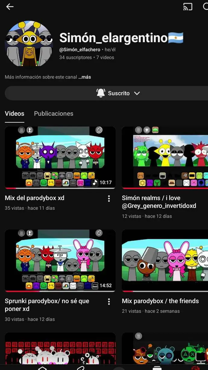208x370 pixels.
Task: Expand the Suscrito dropdown chevron
Action: [137, 93]
